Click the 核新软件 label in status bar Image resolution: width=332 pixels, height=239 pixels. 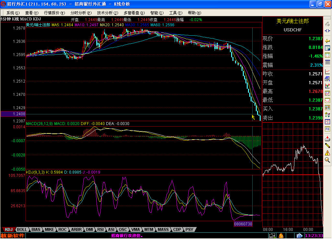[12, 235]
